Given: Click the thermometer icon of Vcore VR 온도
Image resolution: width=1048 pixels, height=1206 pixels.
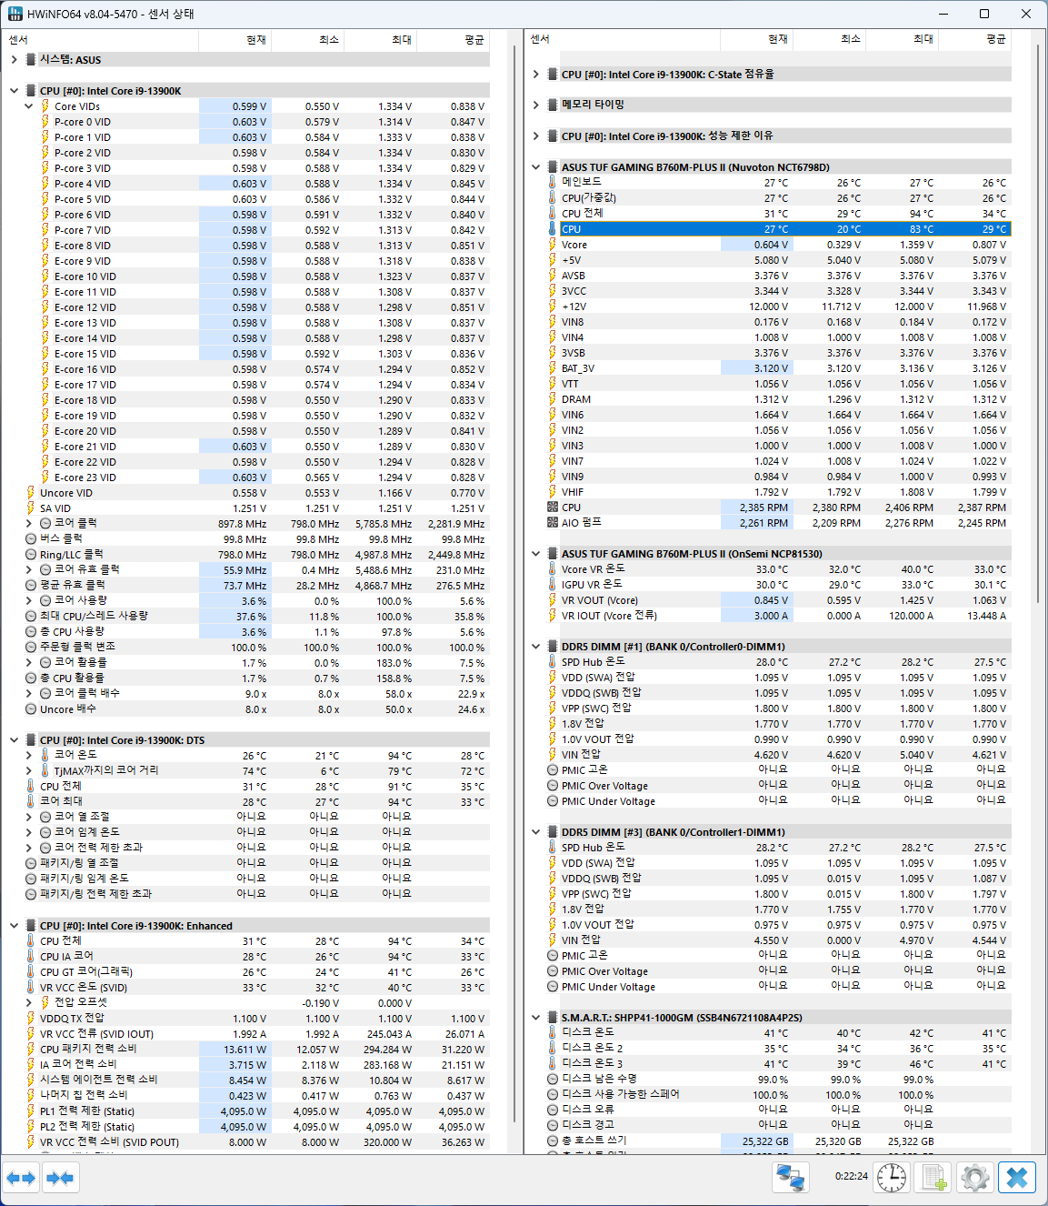Looking at the screenshot, I should (x=552, y=568).
